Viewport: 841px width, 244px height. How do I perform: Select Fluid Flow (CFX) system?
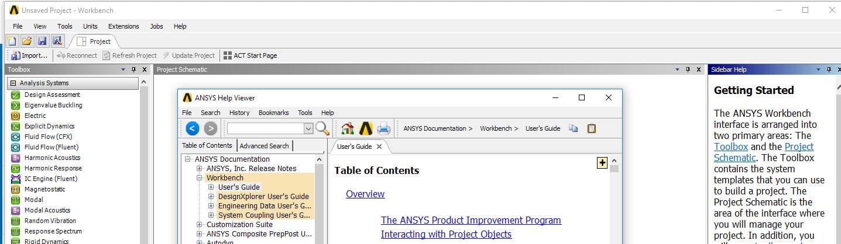coord(48,137)
